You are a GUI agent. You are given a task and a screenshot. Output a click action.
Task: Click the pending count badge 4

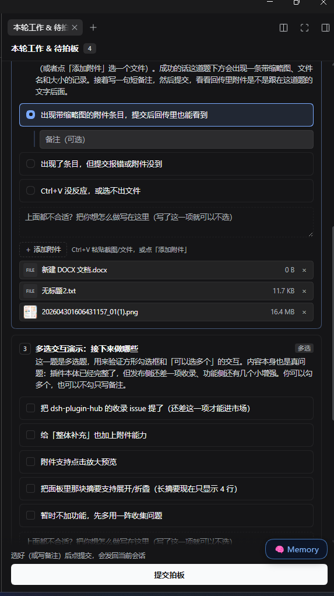click(90, 48)
